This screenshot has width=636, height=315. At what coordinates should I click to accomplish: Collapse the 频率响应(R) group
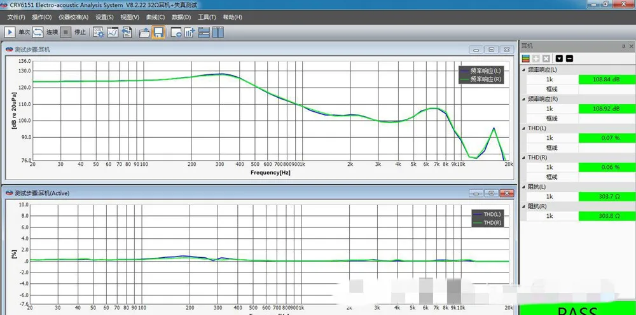(524, 99)
